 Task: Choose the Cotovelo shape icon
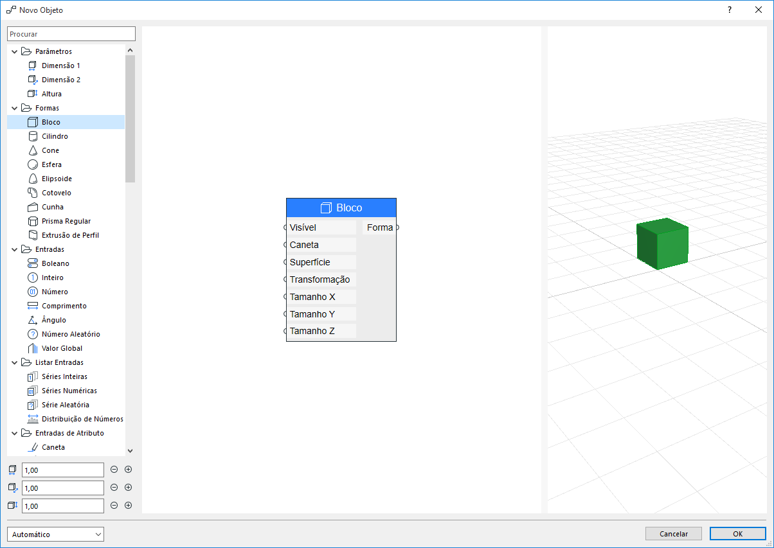[33, 193]
